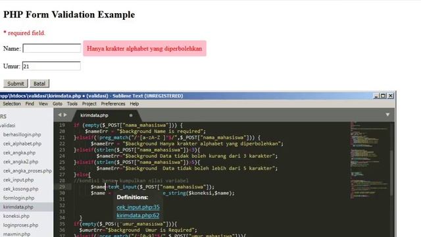
Task: Click the minimap on the editor's right
Action: (369, 161)
